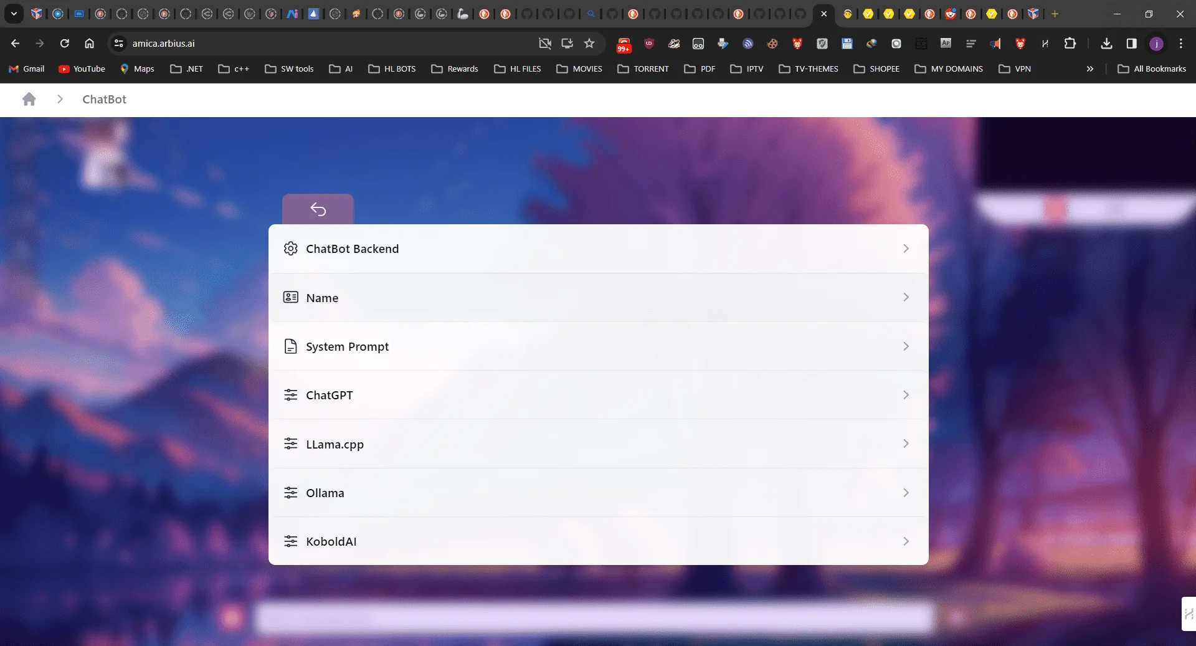Open the c++ bookmarks folder
This screenshot has width=1196, height=646.
tap(234, 69)
